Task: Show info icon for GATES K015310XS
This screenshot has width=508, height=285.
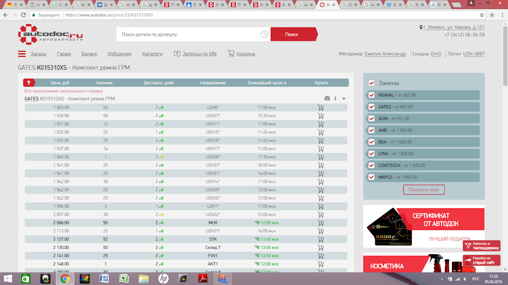Action: [335, 98]
